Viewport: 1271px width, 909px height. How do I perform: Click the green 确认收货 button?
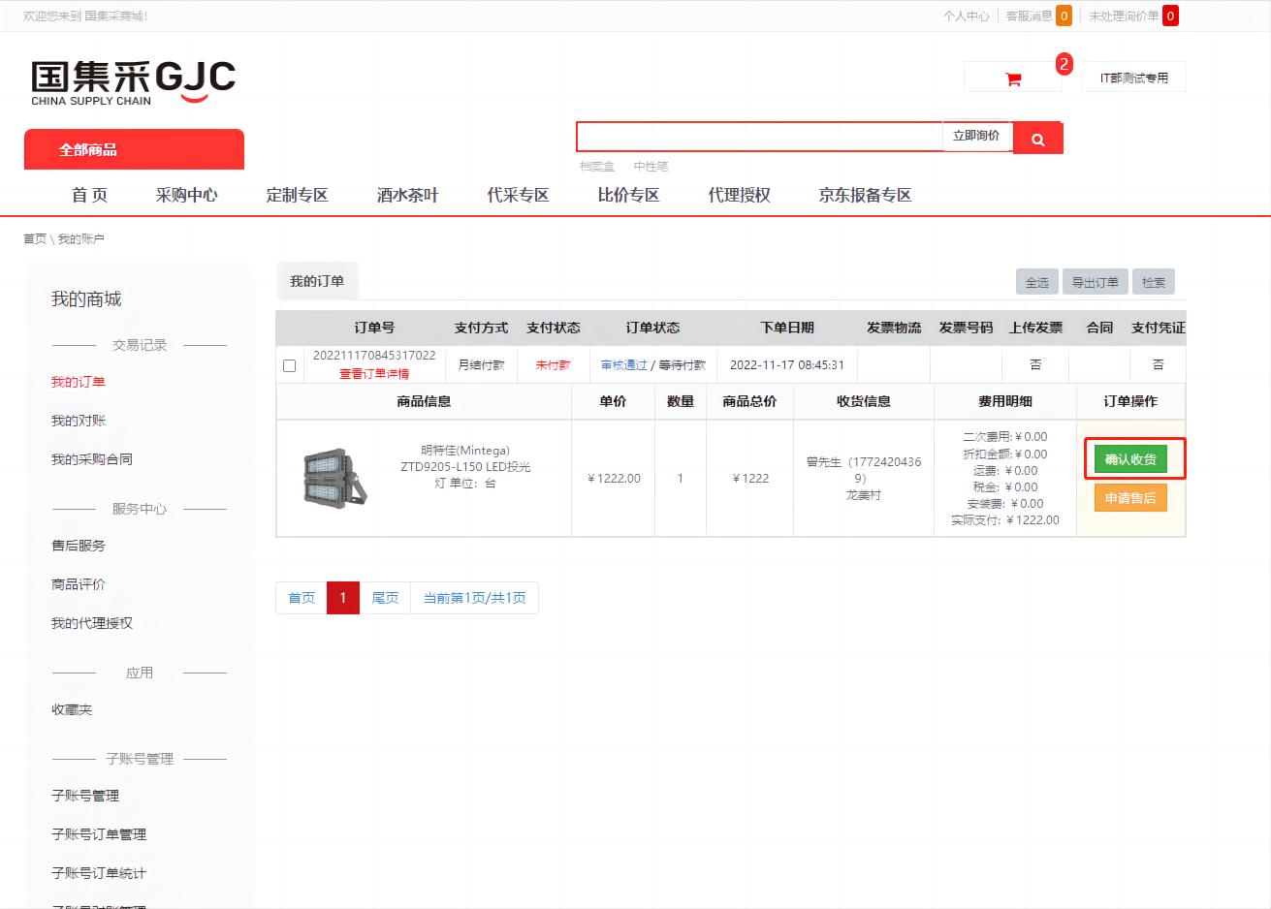(x=1130, y=459)
